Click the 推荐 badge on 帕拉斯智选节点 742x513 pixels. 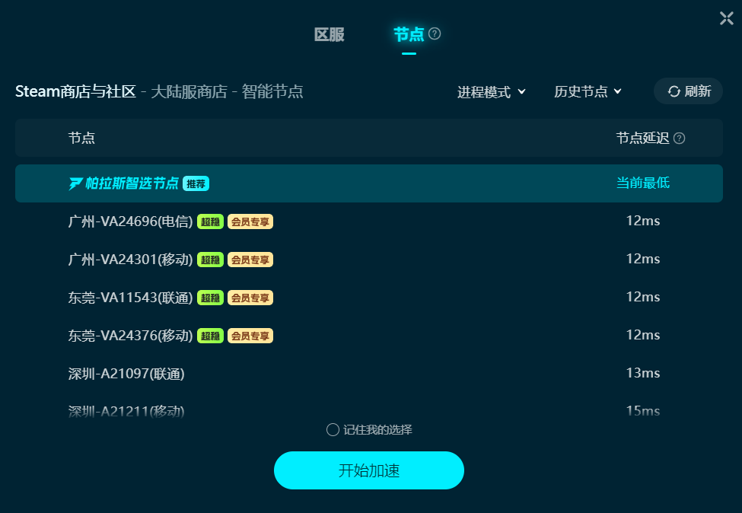tap(196, 183)
